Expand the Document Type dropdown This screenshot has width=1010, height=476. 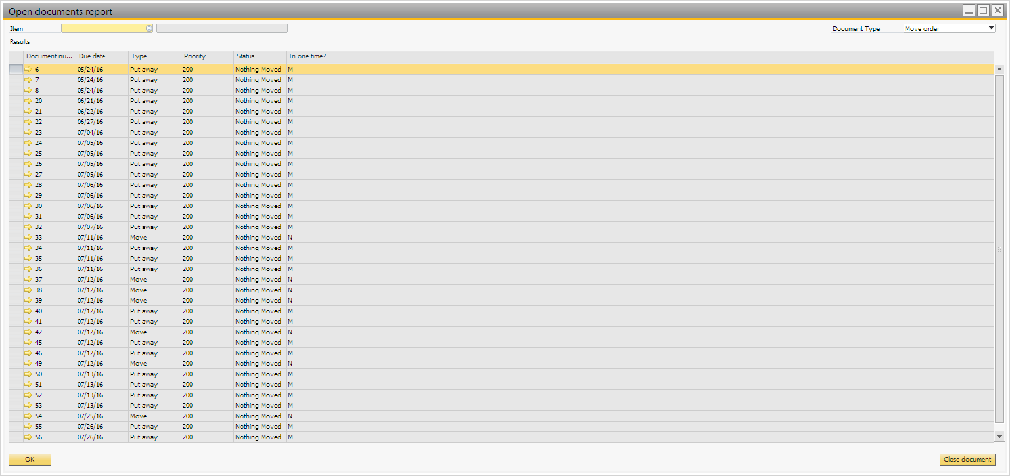click(991, 28)
